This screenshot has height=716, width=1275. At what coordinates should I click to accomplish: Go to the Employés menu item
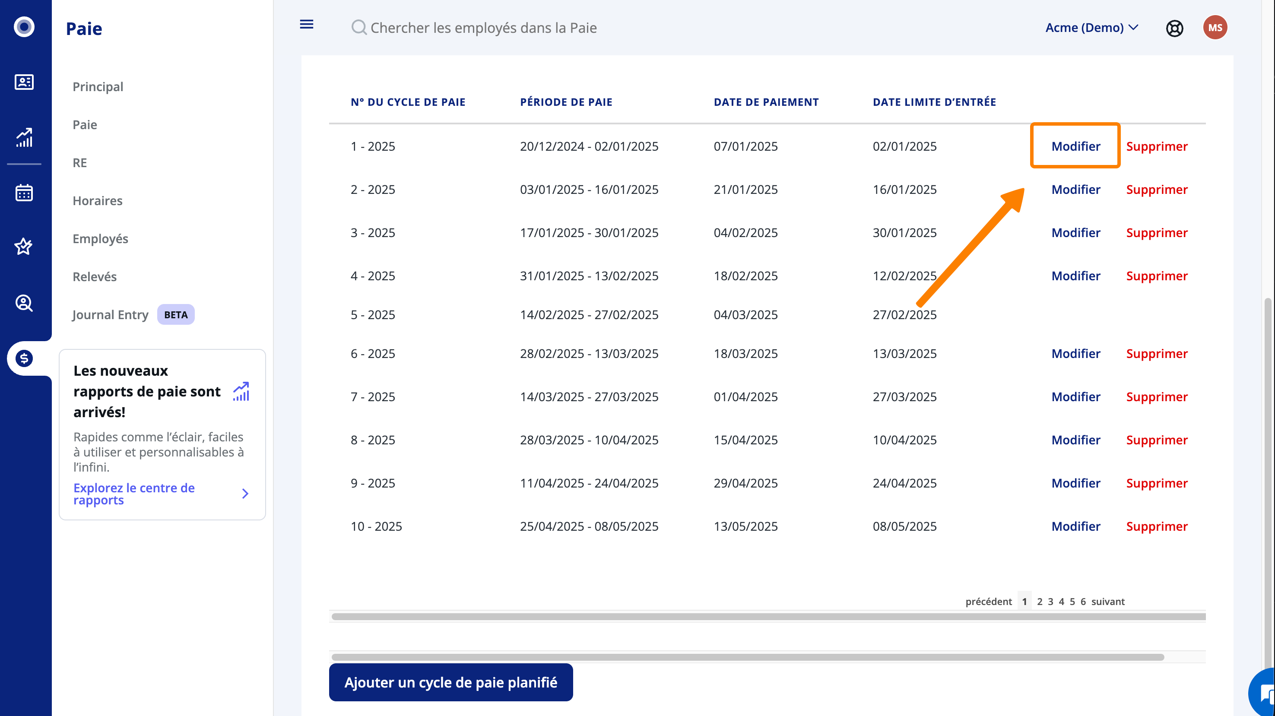click(100, 238)
